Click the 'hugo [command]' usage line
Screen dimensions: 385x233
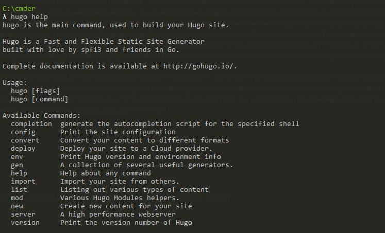click(x=40, y=99)
